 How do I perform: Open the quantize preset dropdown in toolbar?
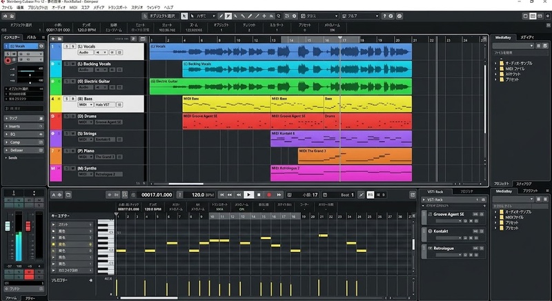pos(360,16)
